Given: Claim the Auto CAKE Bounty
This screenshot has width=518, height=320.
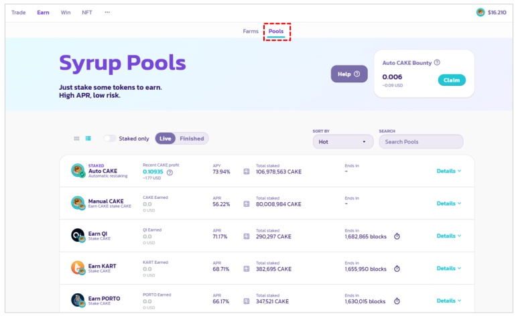Looking at the screenshot, I should [452, 80].
